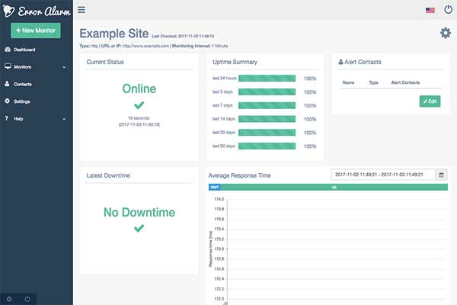This screenshot has width=457, height=305.
Task: Click the Dashboard gauge icon
Action: (x=8, y=50)
